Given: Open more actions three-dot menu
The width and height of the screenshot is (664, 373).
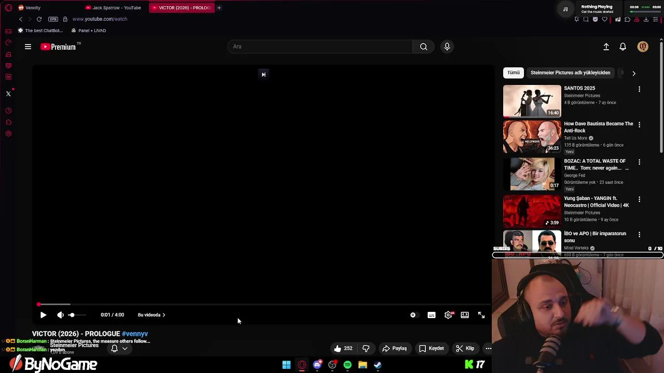Looking at the screenshot, I should coord(488,349).
